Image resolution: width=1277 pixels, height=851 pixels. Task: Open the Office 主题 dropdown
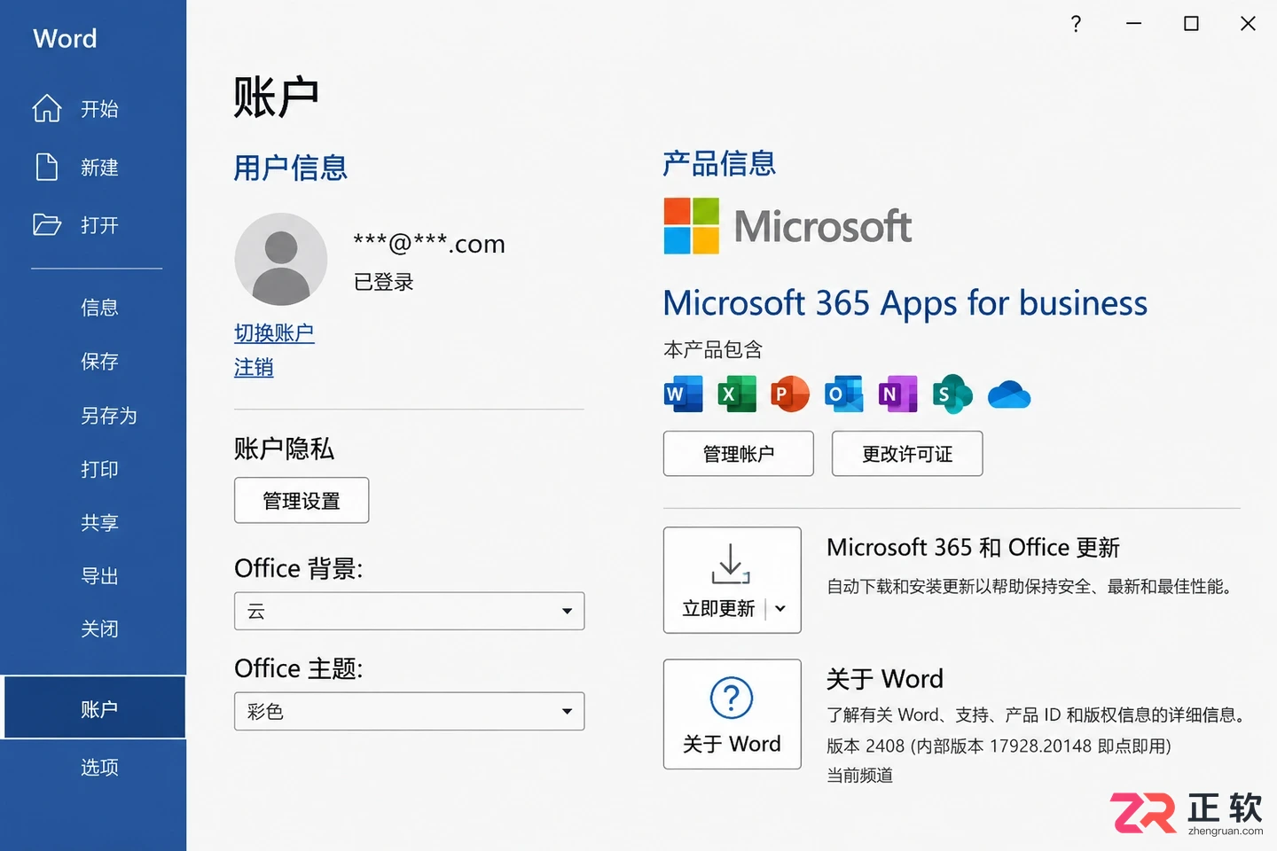click(409, 711)
